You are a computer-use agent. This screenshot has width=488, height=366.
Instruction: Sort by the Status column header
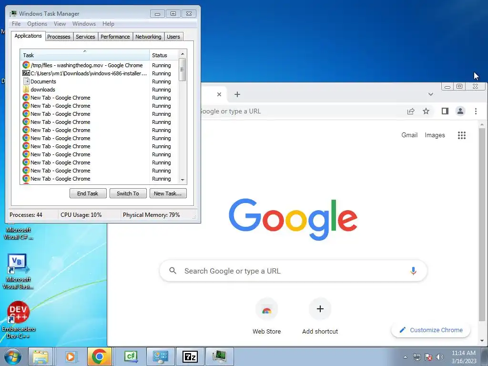(164, 55)
